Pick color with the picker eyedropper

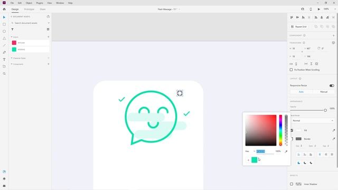[286, 151]
